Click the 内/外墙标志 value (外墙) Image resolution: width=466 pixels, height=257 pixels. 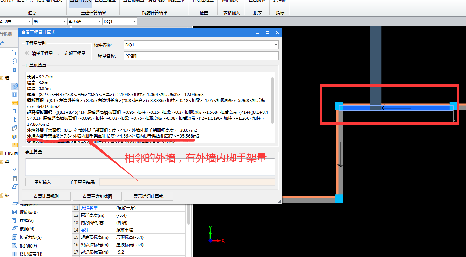coord(121,222)
